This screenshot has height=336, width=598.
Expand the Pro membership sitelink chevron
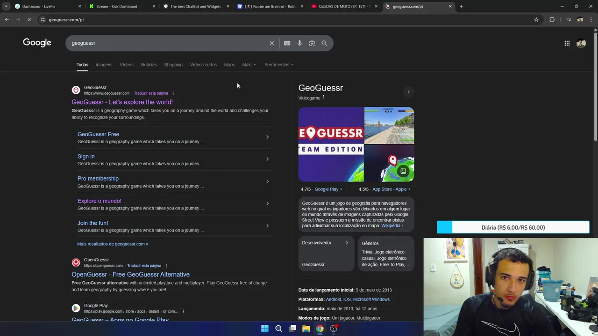coord(267,181)
